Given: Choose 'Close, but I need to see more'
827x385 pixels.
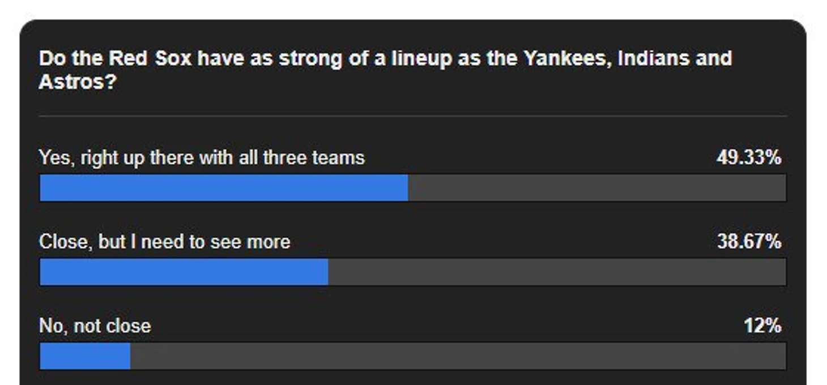Looking at the screenshot, I should coord(164,242).
